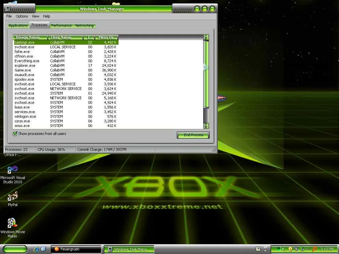Screen dimensions: 339x254
Task: Click the End Process button
Action: coord(193,135)
